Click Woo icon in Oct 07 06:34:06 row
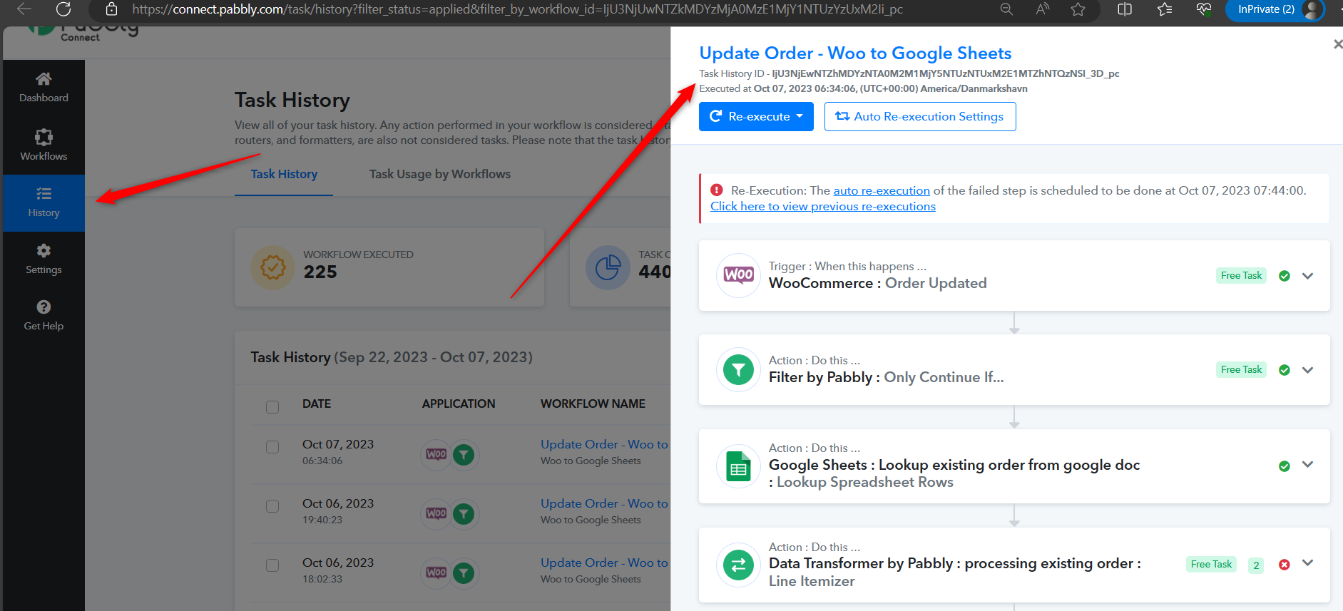The width and height of the screenshot is (1343, 611). pos(436,454)
